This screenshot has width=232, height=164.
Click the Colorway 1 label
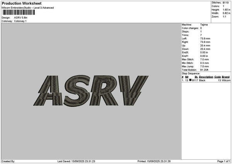pyautogui.click(x=20, y=21)
